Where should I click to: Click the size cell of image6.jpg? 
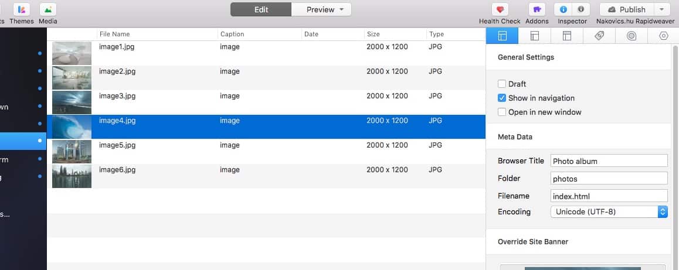387,170
